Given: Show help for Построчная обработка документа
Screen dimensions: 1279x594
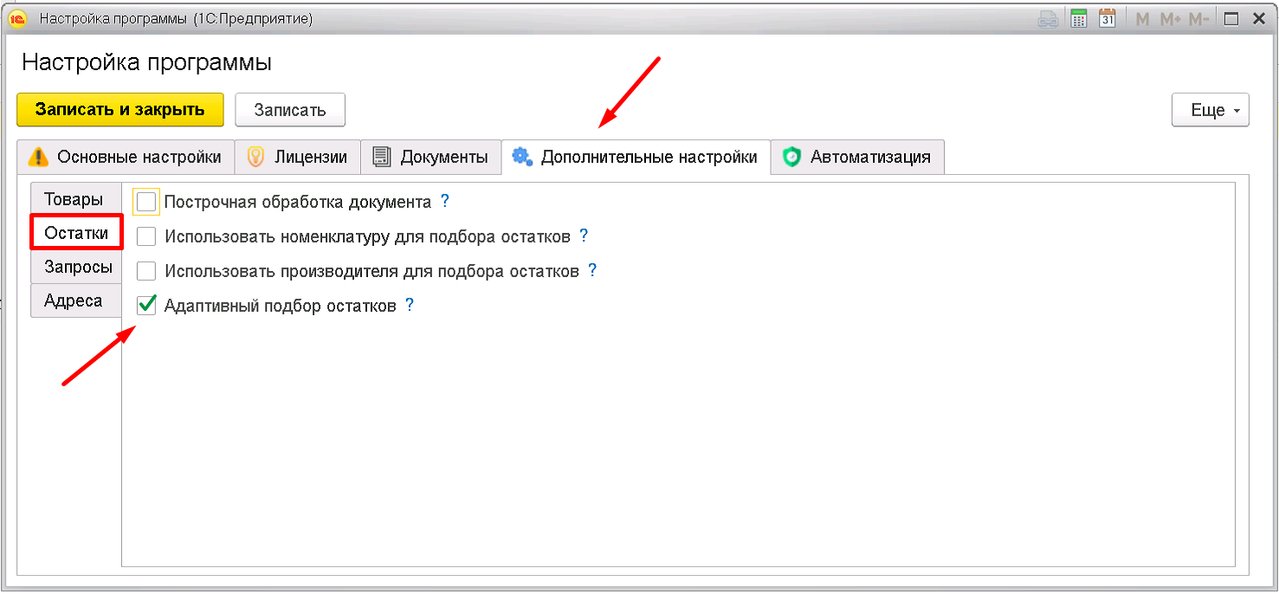Looking at the screenshot, I should coord(445,201).
